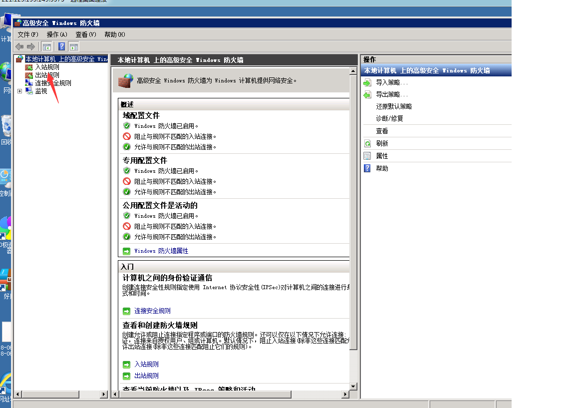Click the 域配置文件 heading
The image size is (575, 408).
tap(141, 115)
